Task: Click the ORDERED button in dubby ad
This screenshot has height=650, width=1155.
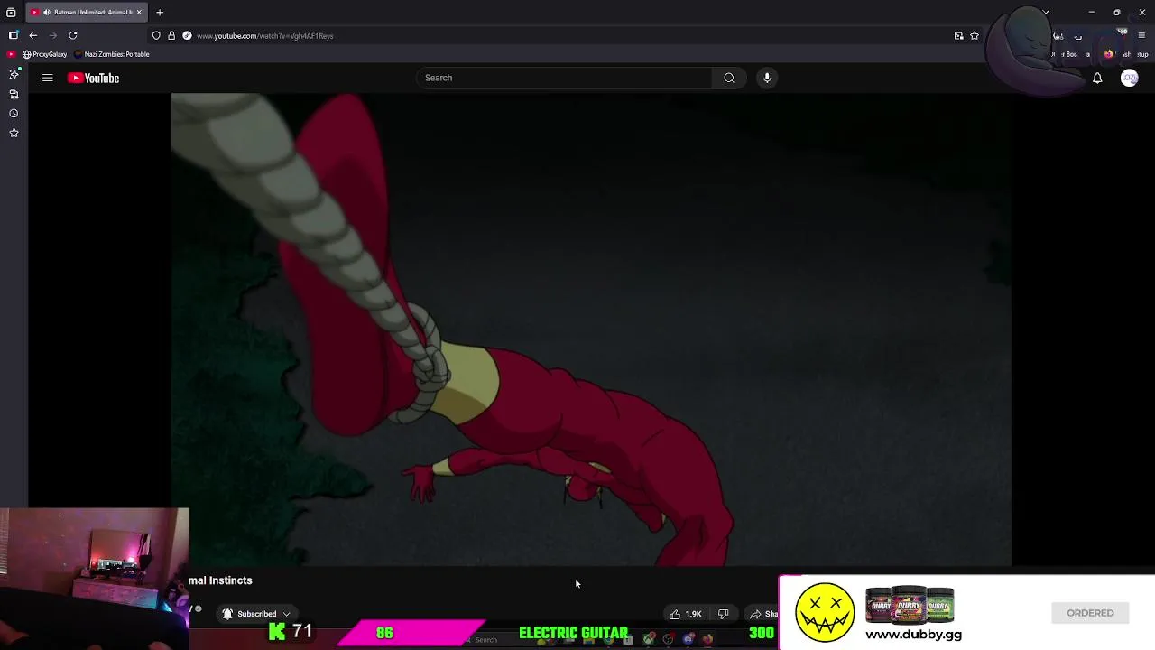Action: [1090, 613]
